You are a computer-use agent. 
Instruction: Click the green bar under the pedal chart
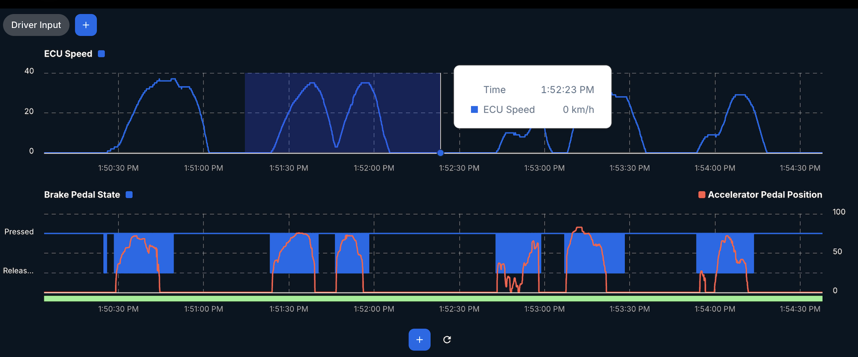click(433, 299)
